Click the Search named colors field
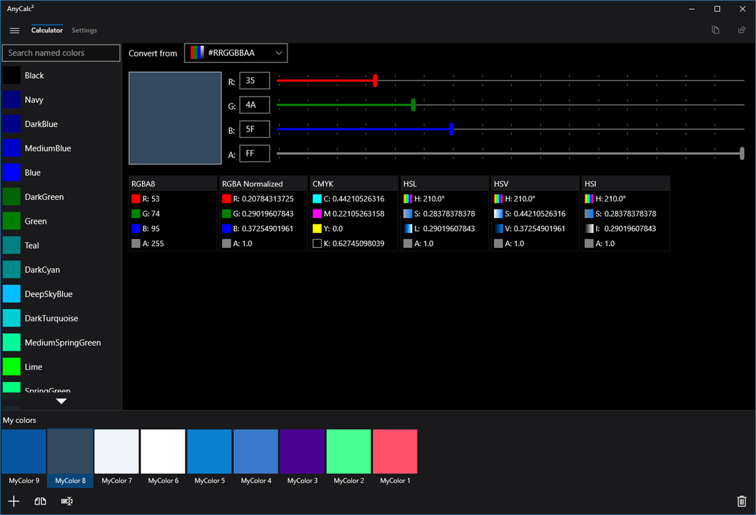Viewport: 756px width, 515px height. click(x=60, y=53)
